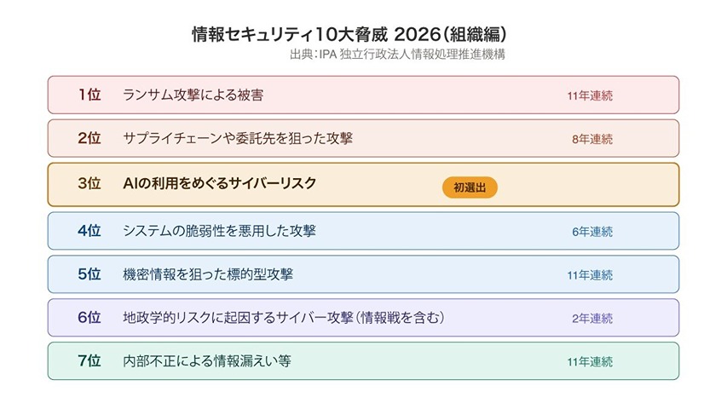
Task: Click the AIの利用をめぐるサイバーリスク text
Action: coord(219,184)
